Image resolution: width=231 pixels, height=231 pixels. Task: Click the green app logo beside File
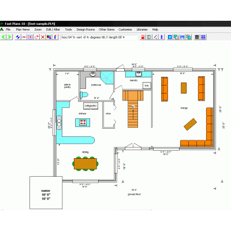pyautogui.click(x=2, y=29)
